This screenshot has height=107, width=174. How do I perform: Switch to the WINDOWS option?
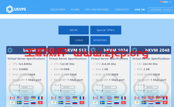100,40
